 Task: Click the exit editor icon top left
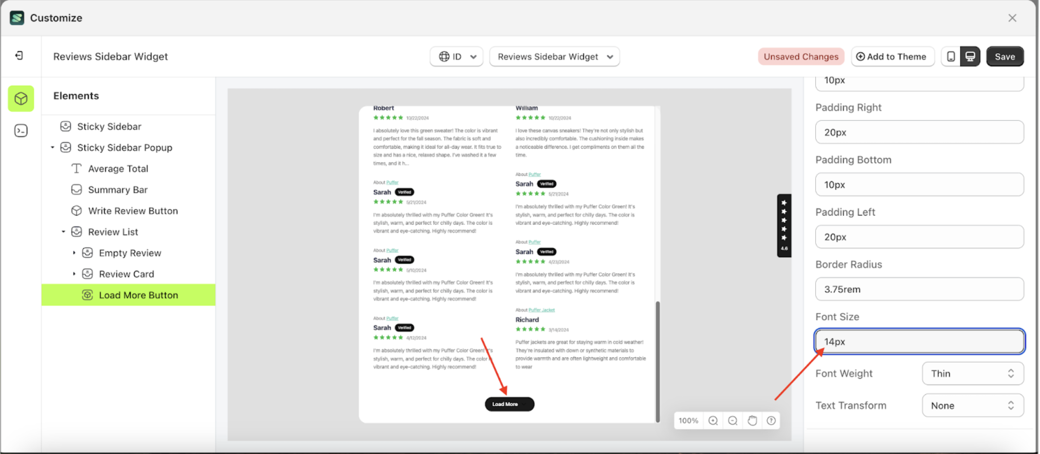[19, 55]
